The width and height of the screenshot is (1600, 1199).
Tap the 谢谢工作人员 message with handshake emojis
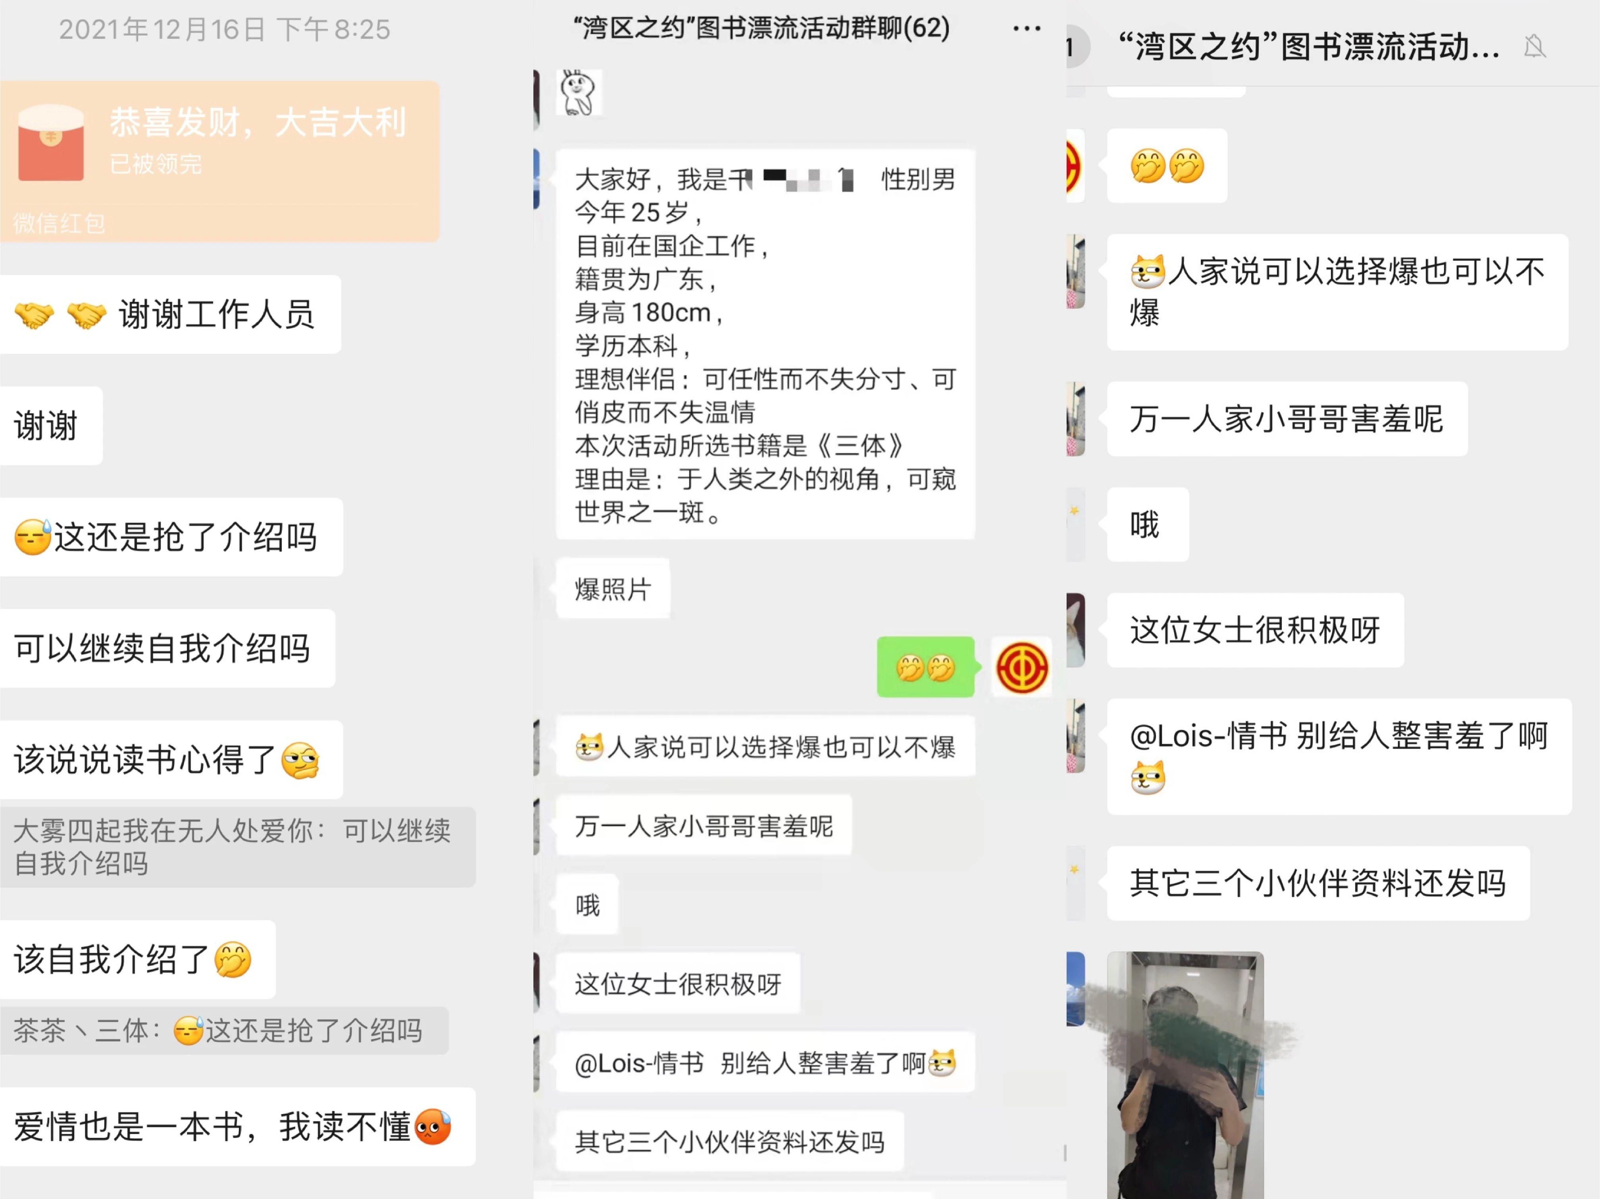[x=171, y=315]
